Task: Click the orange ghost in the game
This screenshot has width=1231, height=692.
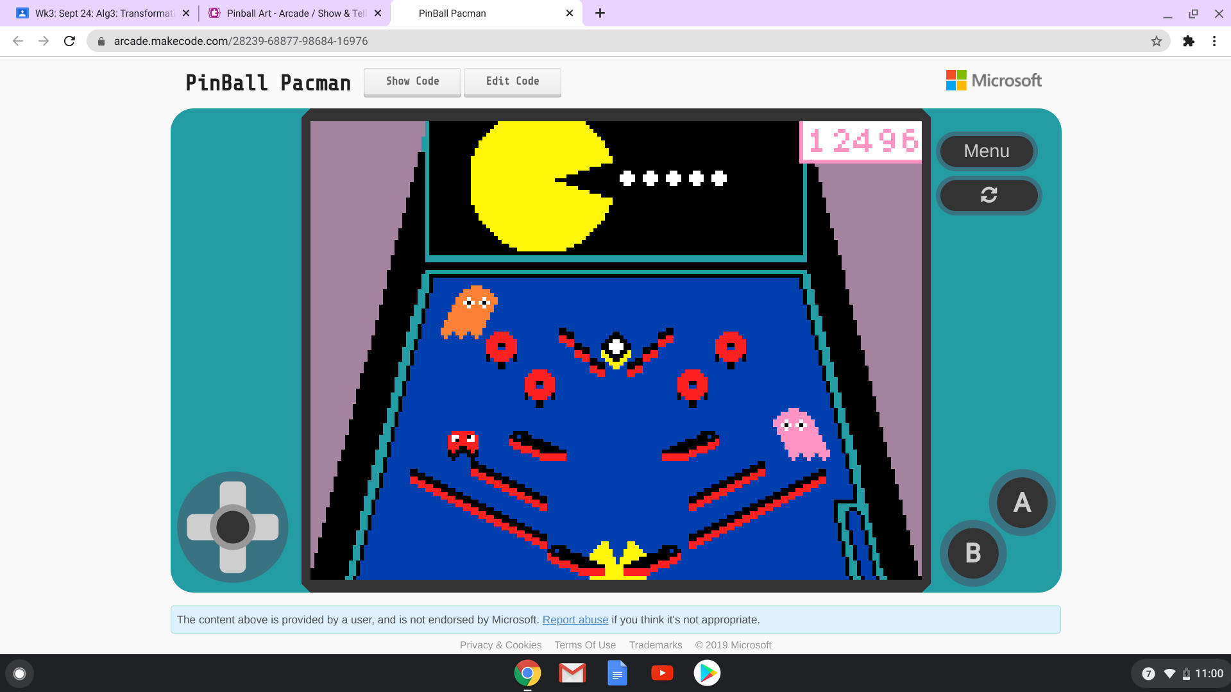Action: coord(469,312)
